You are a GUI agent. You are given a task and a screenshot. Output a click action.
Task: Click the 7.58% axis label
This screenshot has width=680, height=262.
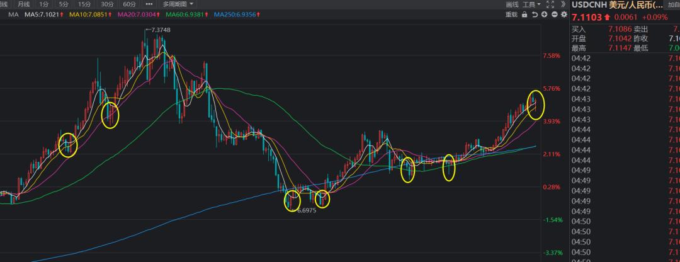(x=551, y=55)
